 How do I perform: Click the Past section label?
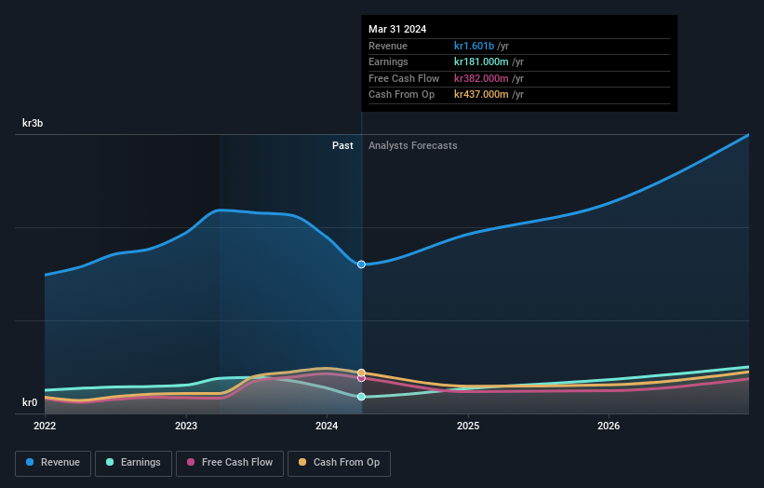click(x=342, y=145)
